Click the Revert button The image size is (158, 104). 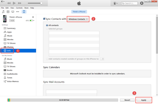(127, 100)
